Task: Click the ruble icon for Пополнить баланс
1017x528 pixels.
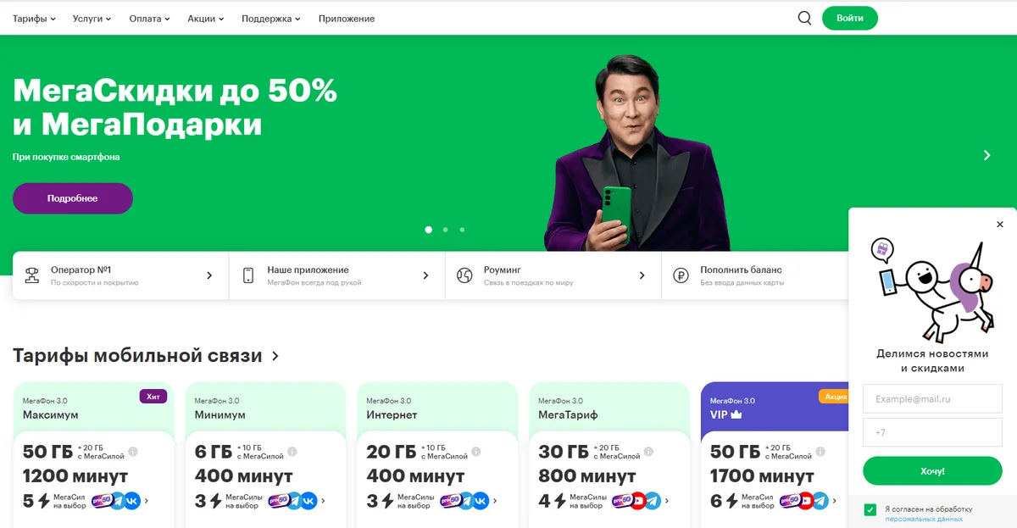Action: [x=681, y=275]
